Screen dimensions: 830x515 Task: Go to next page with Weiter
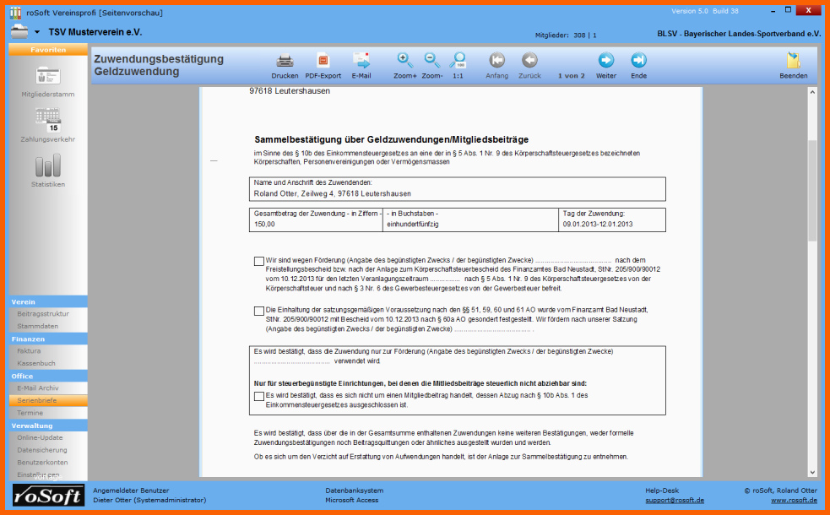click(x=605, y=61)
